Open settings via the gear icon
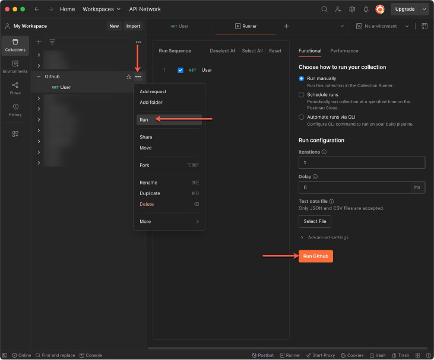434x360 pixels. 352,9
